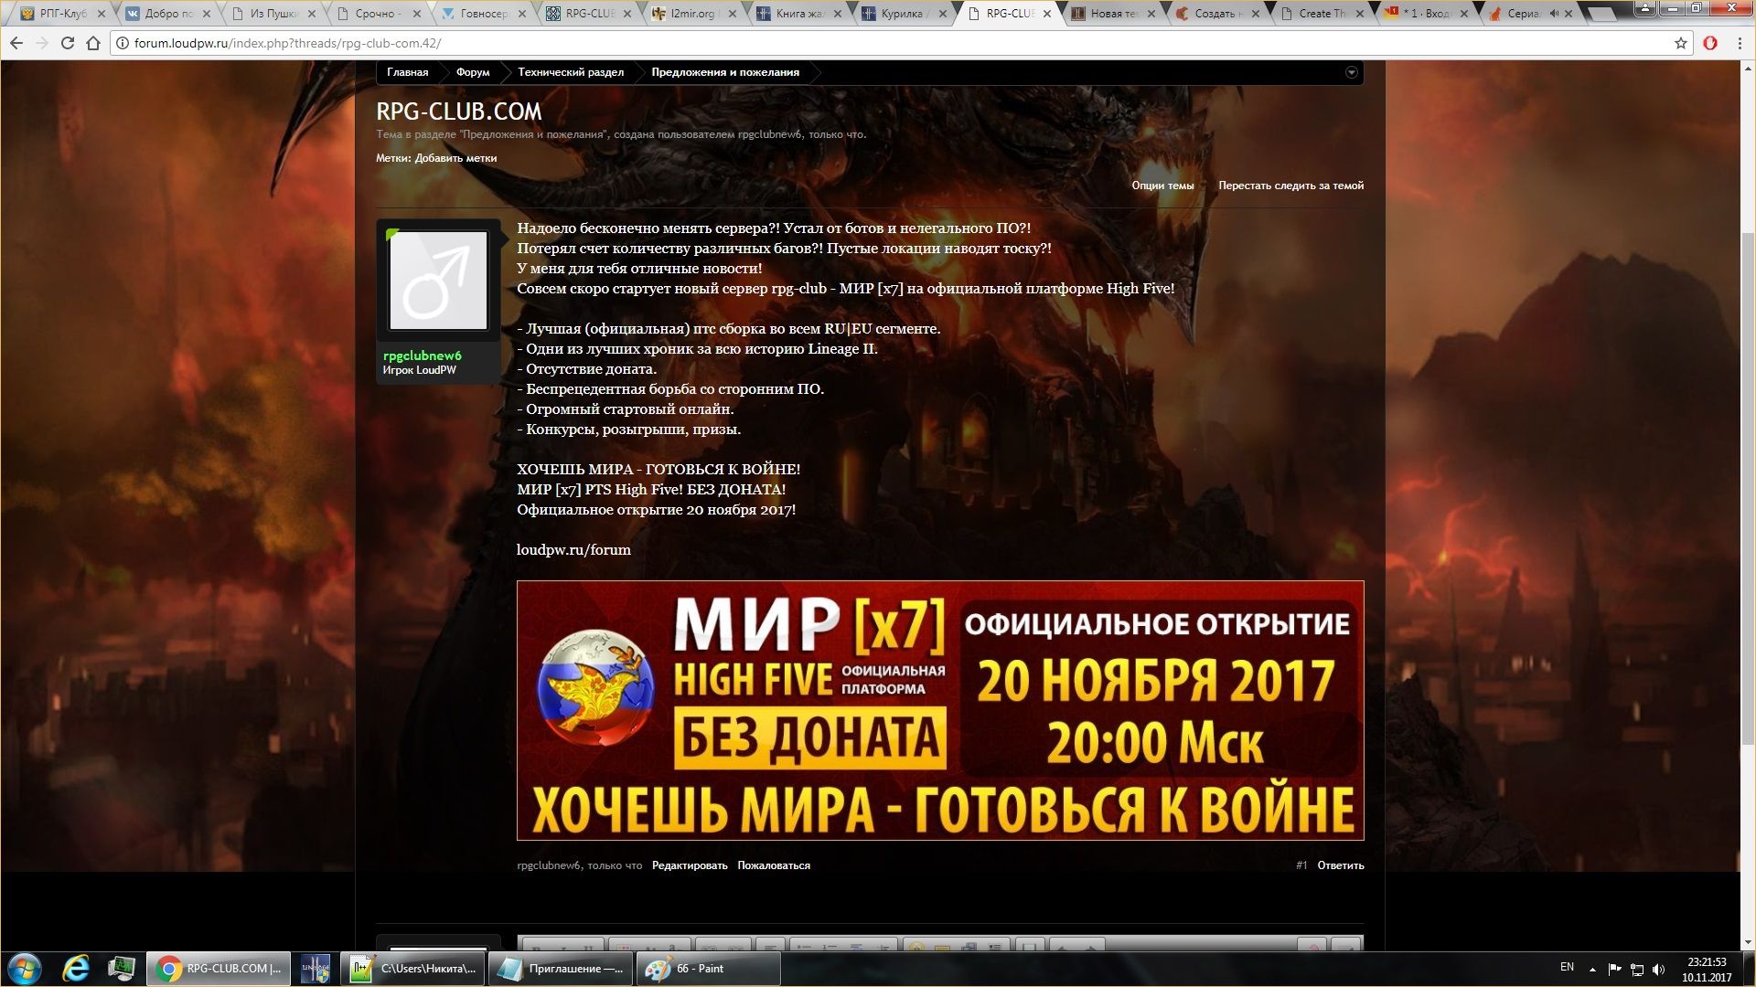Image resolution: width=1756 pixels, height=987 pixels.
Task: Click Перестать следить за темой link
Action: pos(1290,186)
